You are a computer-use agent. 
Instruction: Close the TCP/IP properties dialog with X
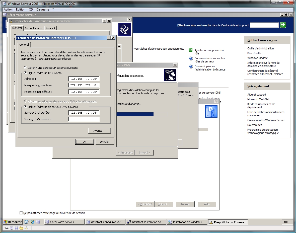(x=113, y=38)
